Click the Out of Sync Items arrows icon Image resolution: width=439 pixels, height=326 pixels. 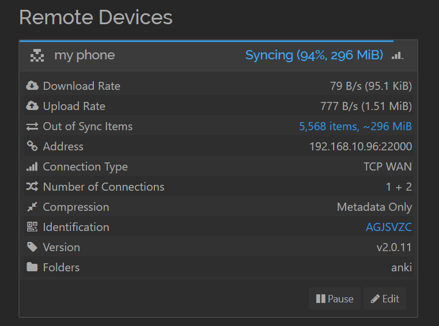pyautogui.click(x=32, y=126)
